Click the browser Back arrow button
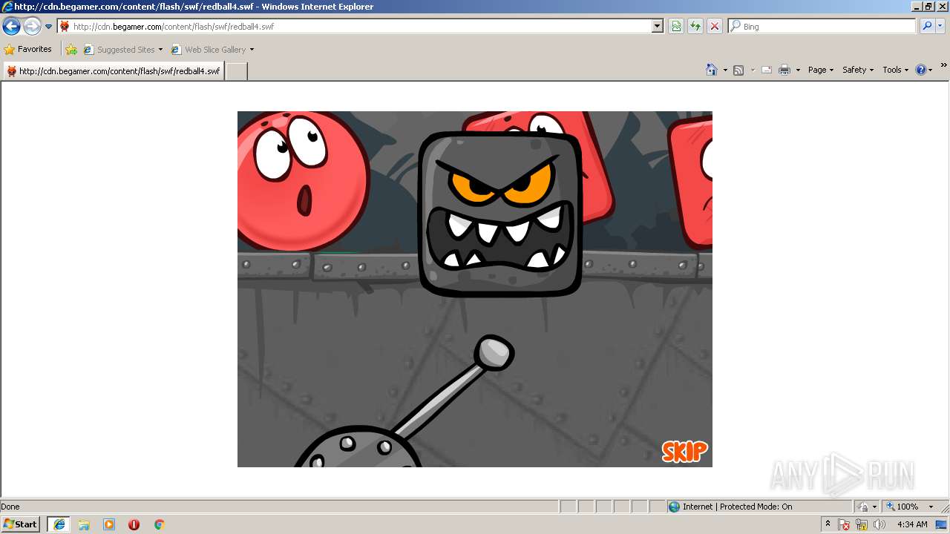This screenshot has height=534, width=950. (11, 27)
